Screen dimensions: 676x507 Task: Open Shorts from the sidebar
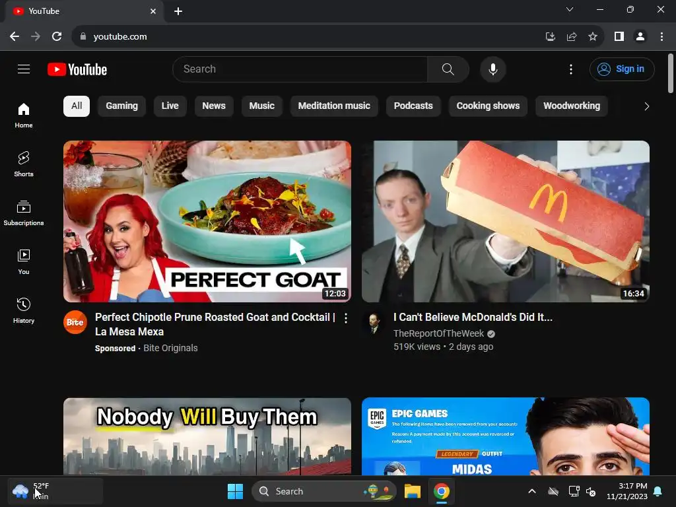pyautogui.click(x=24, y=164)
